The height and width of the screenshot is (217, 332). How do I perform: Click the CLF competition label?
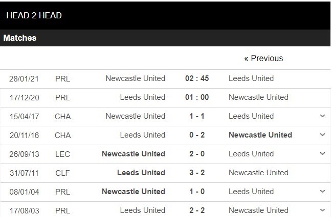[x=62, y=173]
